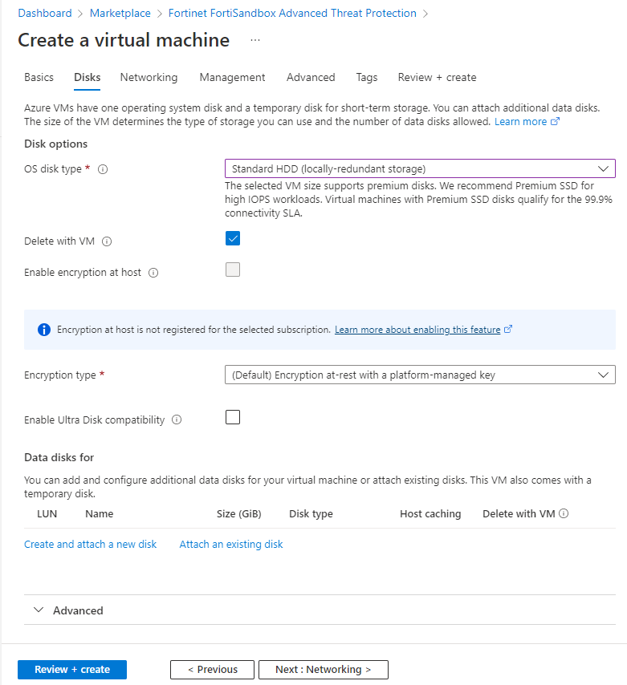This screenshot has height=685, width=627.
Task: Open the OS disk type dropdown
Action: point(420,168)
